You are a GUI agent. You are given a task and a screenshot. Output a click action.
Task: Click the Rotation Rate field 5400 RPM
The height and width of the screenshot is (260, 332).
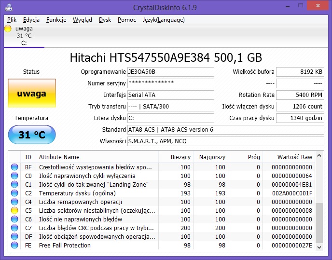coord(300,95)
